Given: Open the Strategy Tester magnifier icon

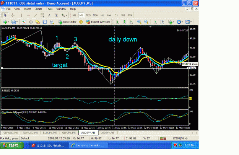Looking at the screenshot, I should tap(52, 22).
